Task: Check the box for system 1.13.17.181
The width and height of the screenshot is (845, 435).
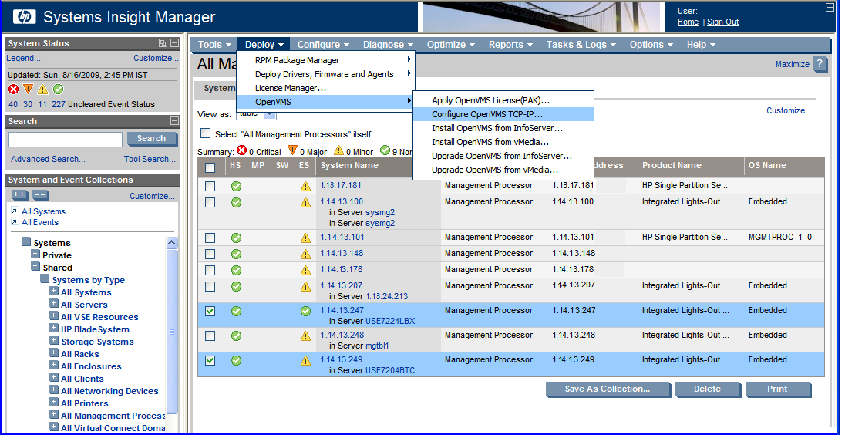Action: click(210, 186)
